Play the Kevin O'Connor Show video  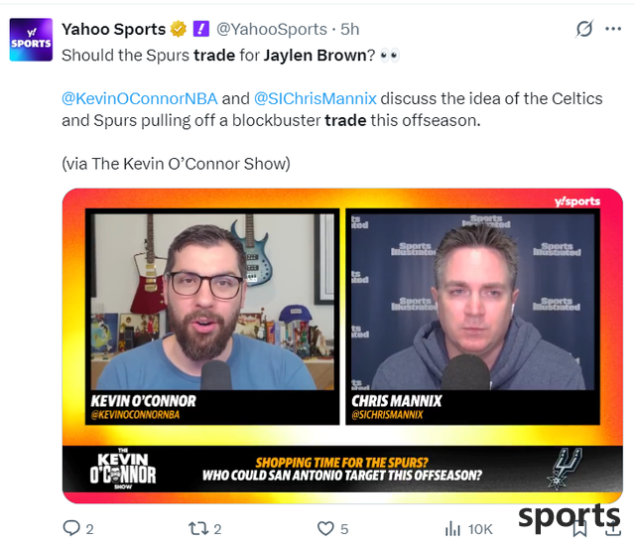342,345
